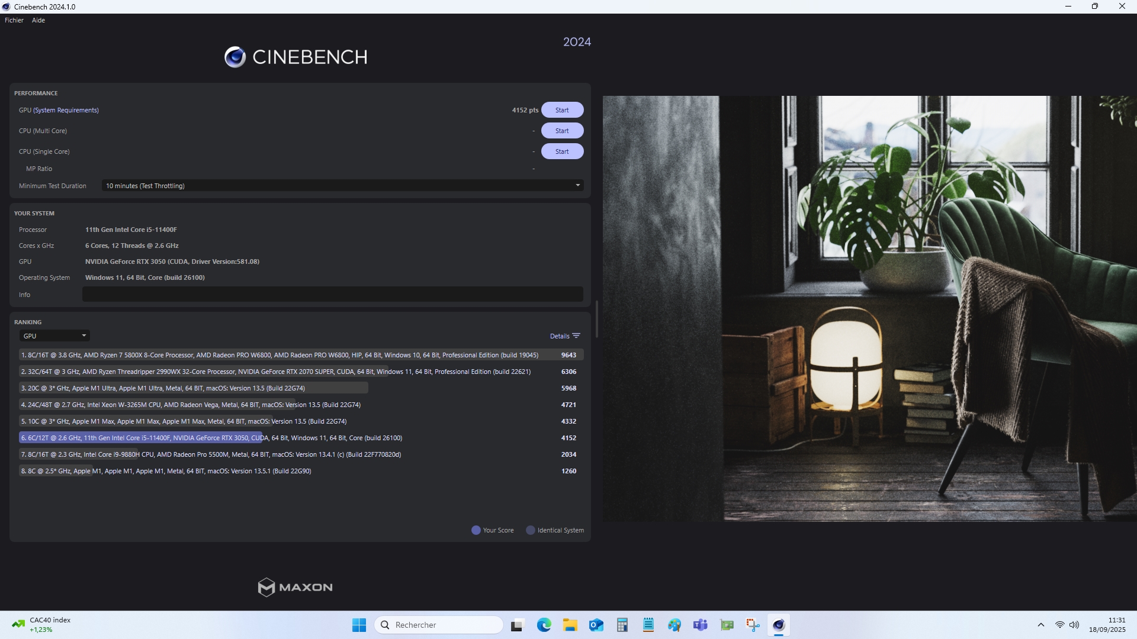This screenshot has height=639, width=1137.
Task: Launch Microsoft Edge from taskbar
Action: tap(544, 625)
